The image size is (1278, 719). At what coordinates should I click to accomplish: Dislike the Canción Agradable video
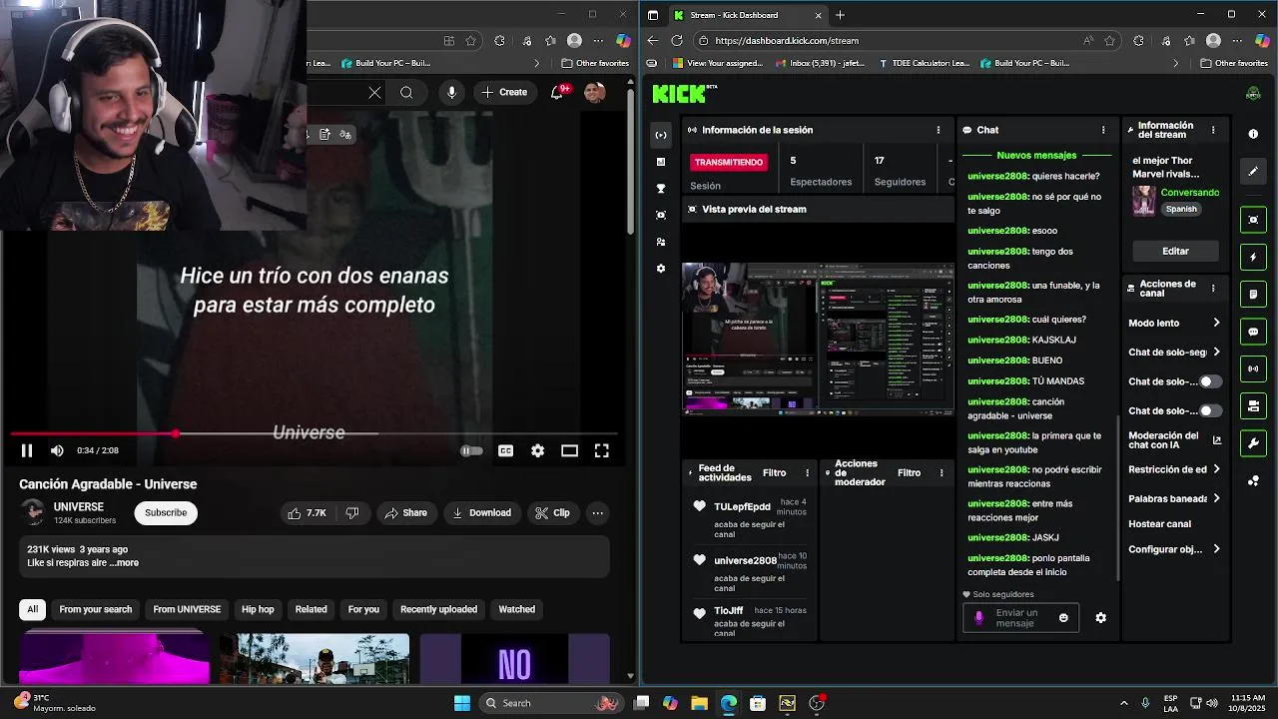coord(352,512)
